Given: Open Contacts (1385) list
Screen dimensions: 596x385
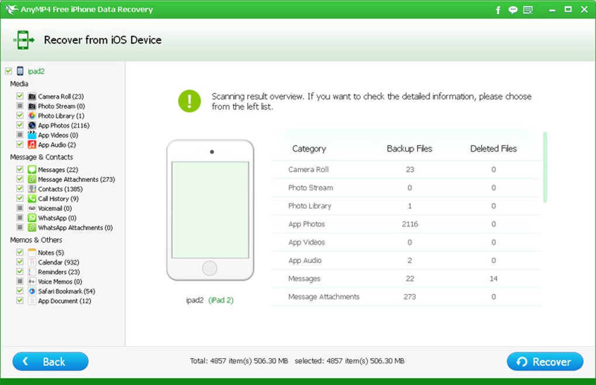Looking at the screenshot, I should (60, 189).
